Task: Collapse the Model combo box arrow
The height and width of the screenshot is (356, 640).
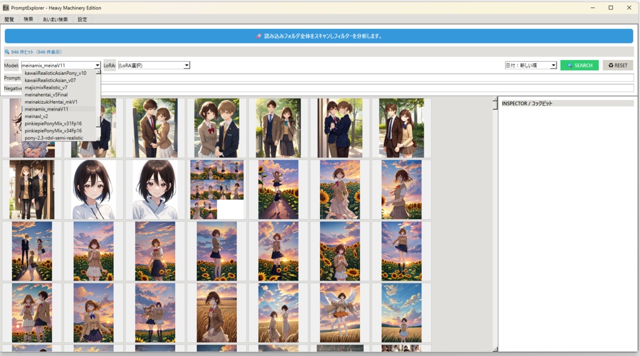Action: [x=97, y=65]
